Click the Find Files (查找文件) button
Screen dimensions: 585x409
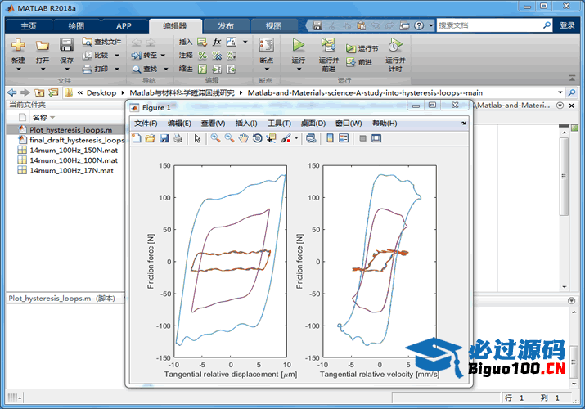click(101, 42)
